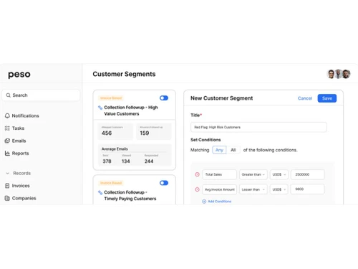Click the 378 sent emails value
This screenshot has width=358, height=269.
tap(107, 161)
